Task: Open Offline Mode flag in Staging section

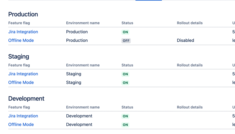Action: pos(21,83)
